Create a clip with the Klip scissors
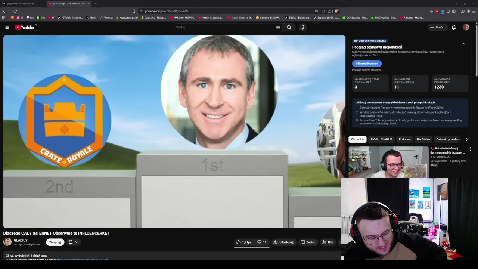This screenshot has width=478, height=269. [328, 242]
